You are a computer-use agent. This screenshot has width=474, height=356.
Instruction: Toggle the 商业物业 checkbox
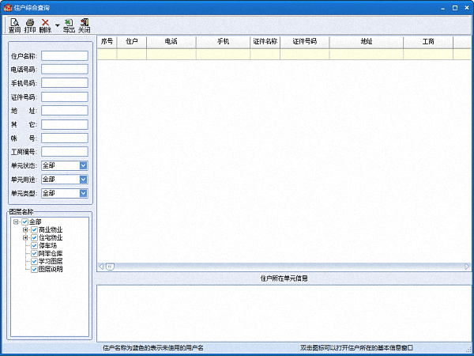(x=34, y=229)
